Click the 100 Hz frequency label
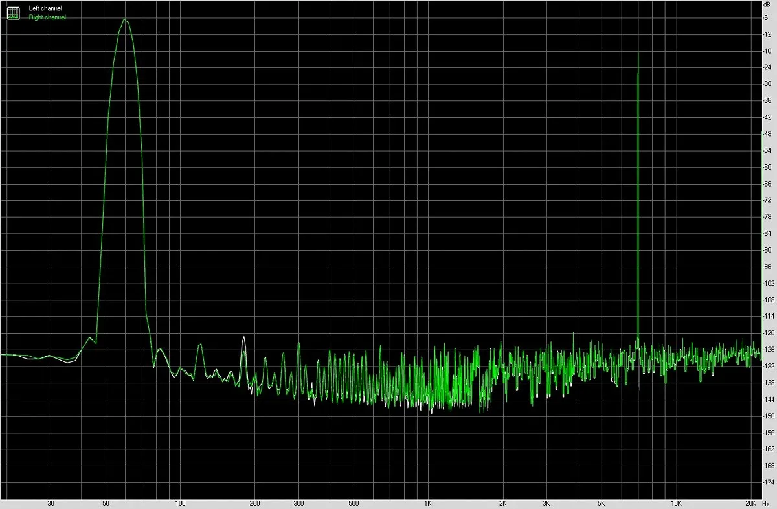The image size is (777, 509). tap(181, 503)
